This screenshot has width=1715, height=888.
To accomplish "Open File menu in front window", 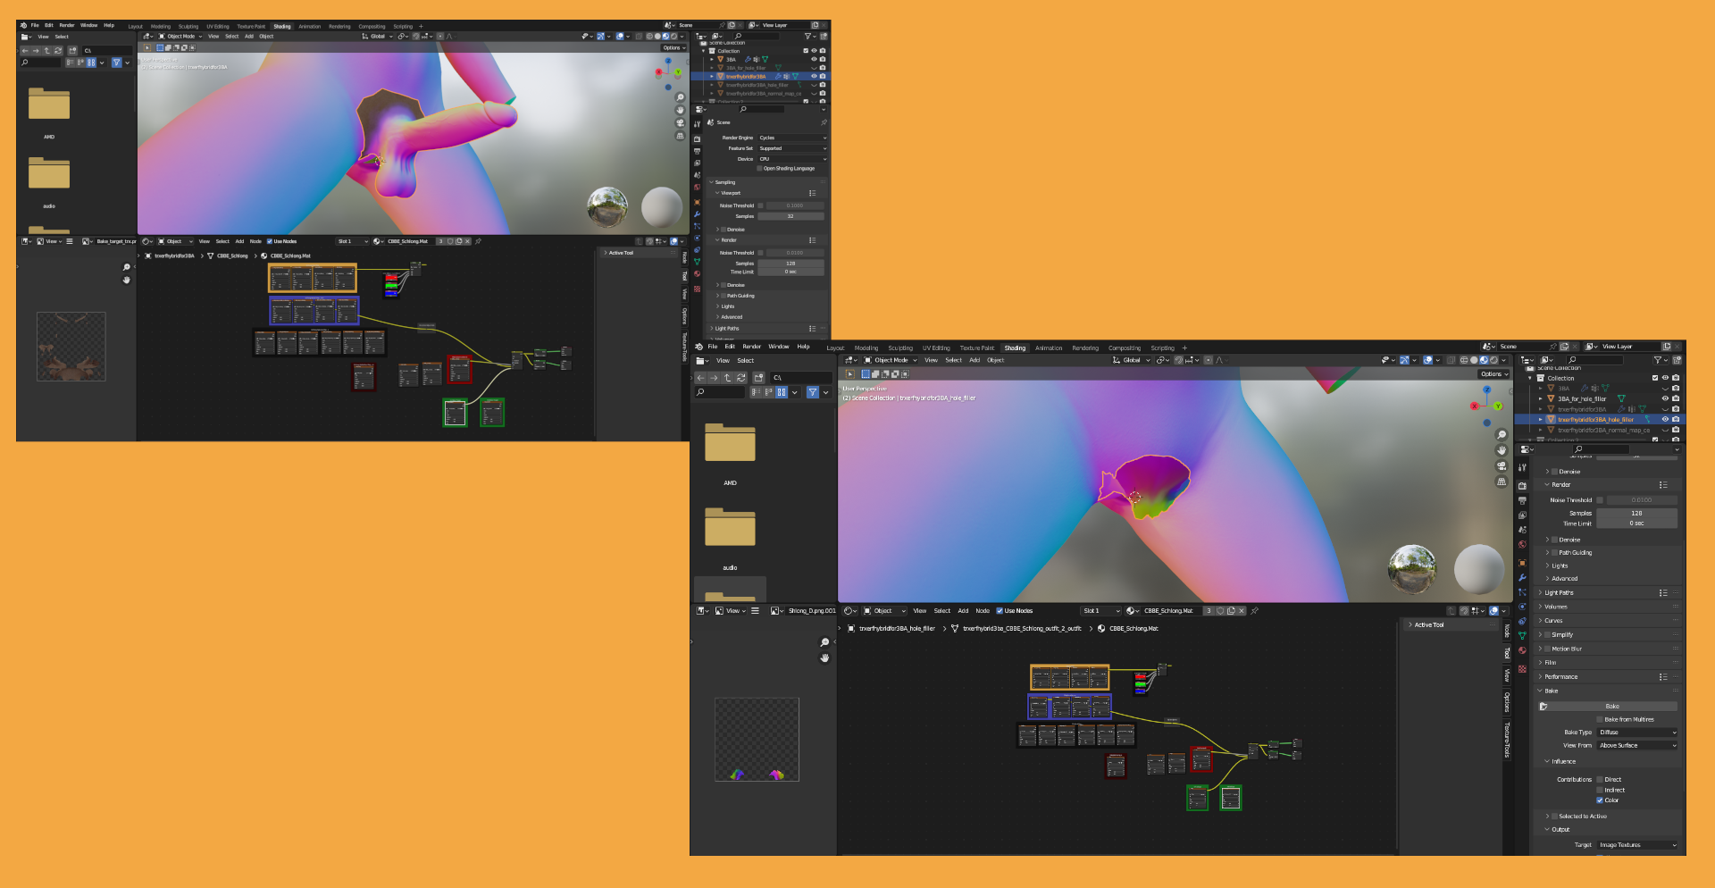I will point(713,347).
